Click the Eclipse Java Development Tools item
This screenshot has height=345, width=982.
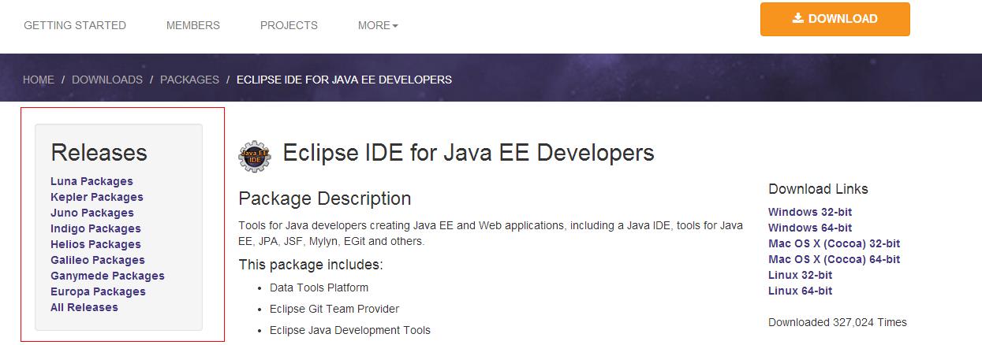pyautogui.click(x=350, y=330)
